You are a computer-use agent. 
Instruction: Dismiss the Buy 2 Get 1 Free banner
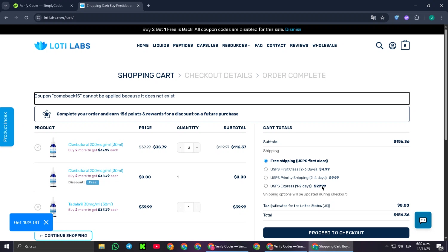click(x=293, y=29)
